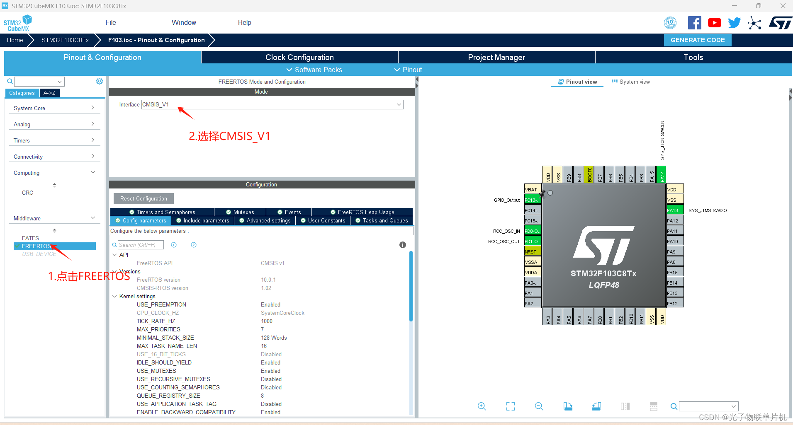Click the STM32F103C8Tx breadcrumb
793x425 pixels.
click(x=65, y=40)
